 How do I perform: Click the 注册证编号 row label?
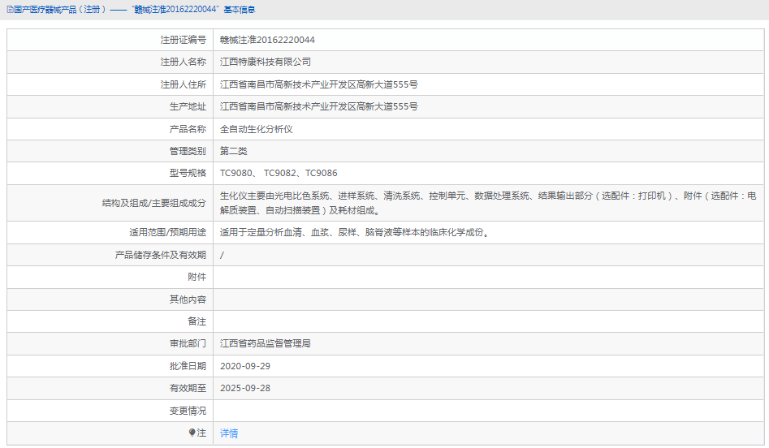point(183,40)
